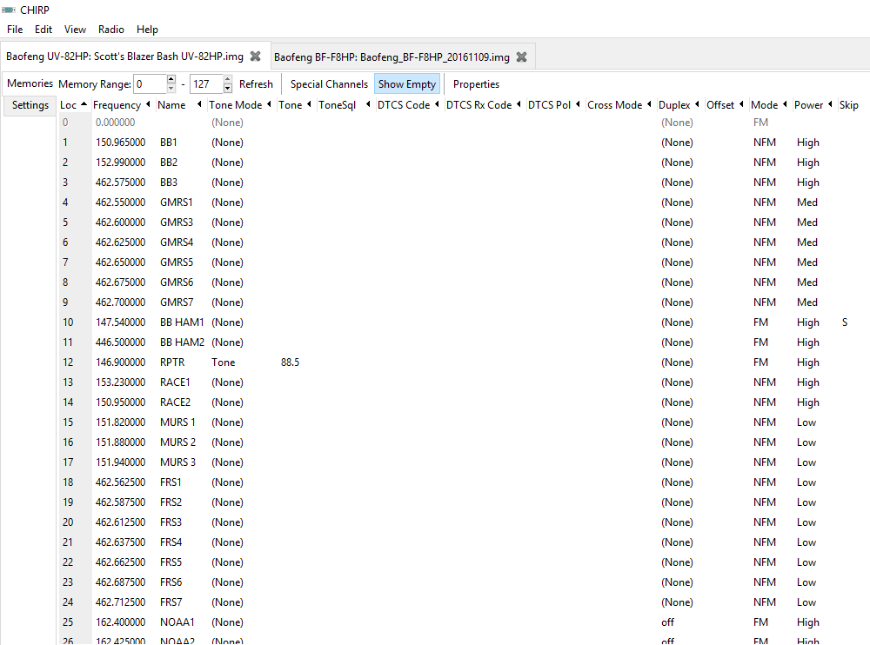Sort by the Tone Mode column header
This screenshot has width=870, height=645.
tap(240, 105)
